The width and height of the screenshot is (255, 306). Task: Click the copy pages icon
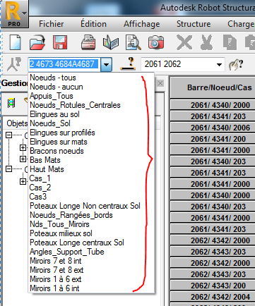[230, 42]
